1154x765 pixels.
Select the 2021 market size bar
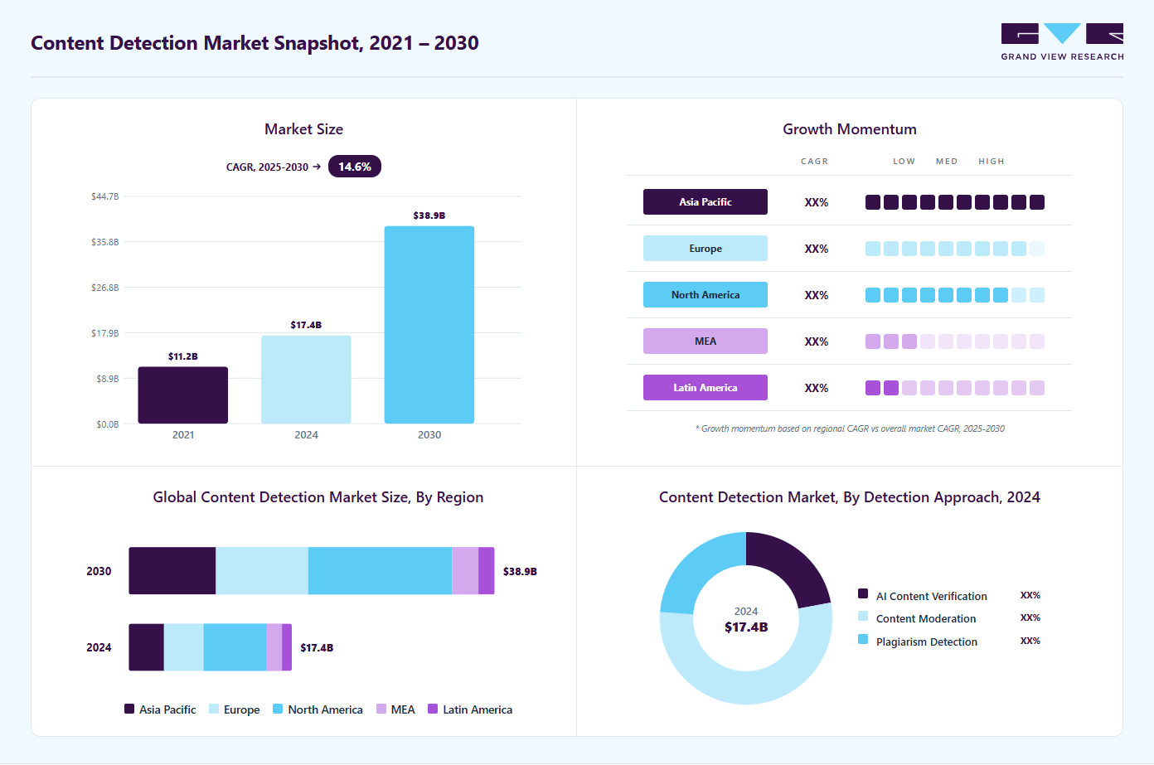pos(183,395)
